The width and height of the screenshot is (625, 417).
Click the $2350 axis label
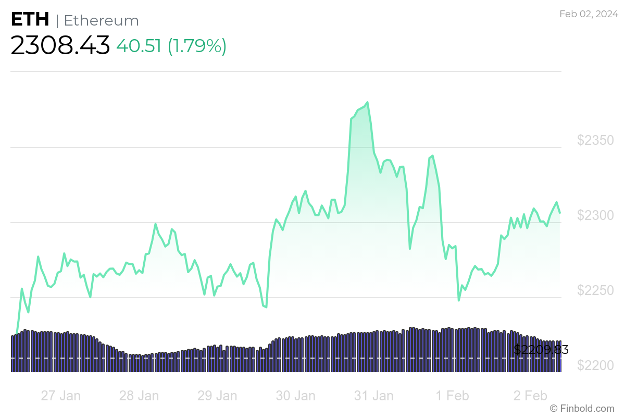pos(596,140)
